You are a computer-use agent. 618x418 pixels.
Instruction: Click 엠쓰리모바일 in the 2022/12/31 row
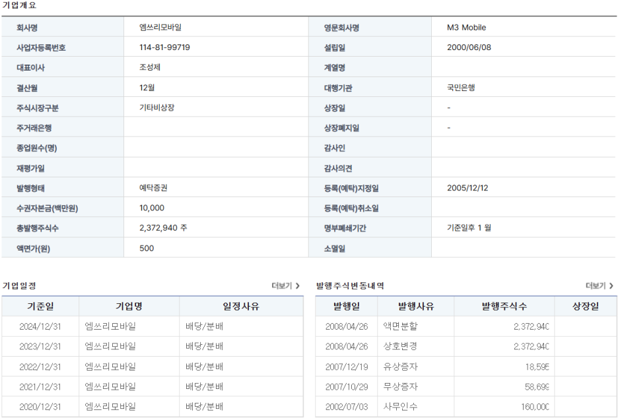pyautogui.click(x=110, y=367)
